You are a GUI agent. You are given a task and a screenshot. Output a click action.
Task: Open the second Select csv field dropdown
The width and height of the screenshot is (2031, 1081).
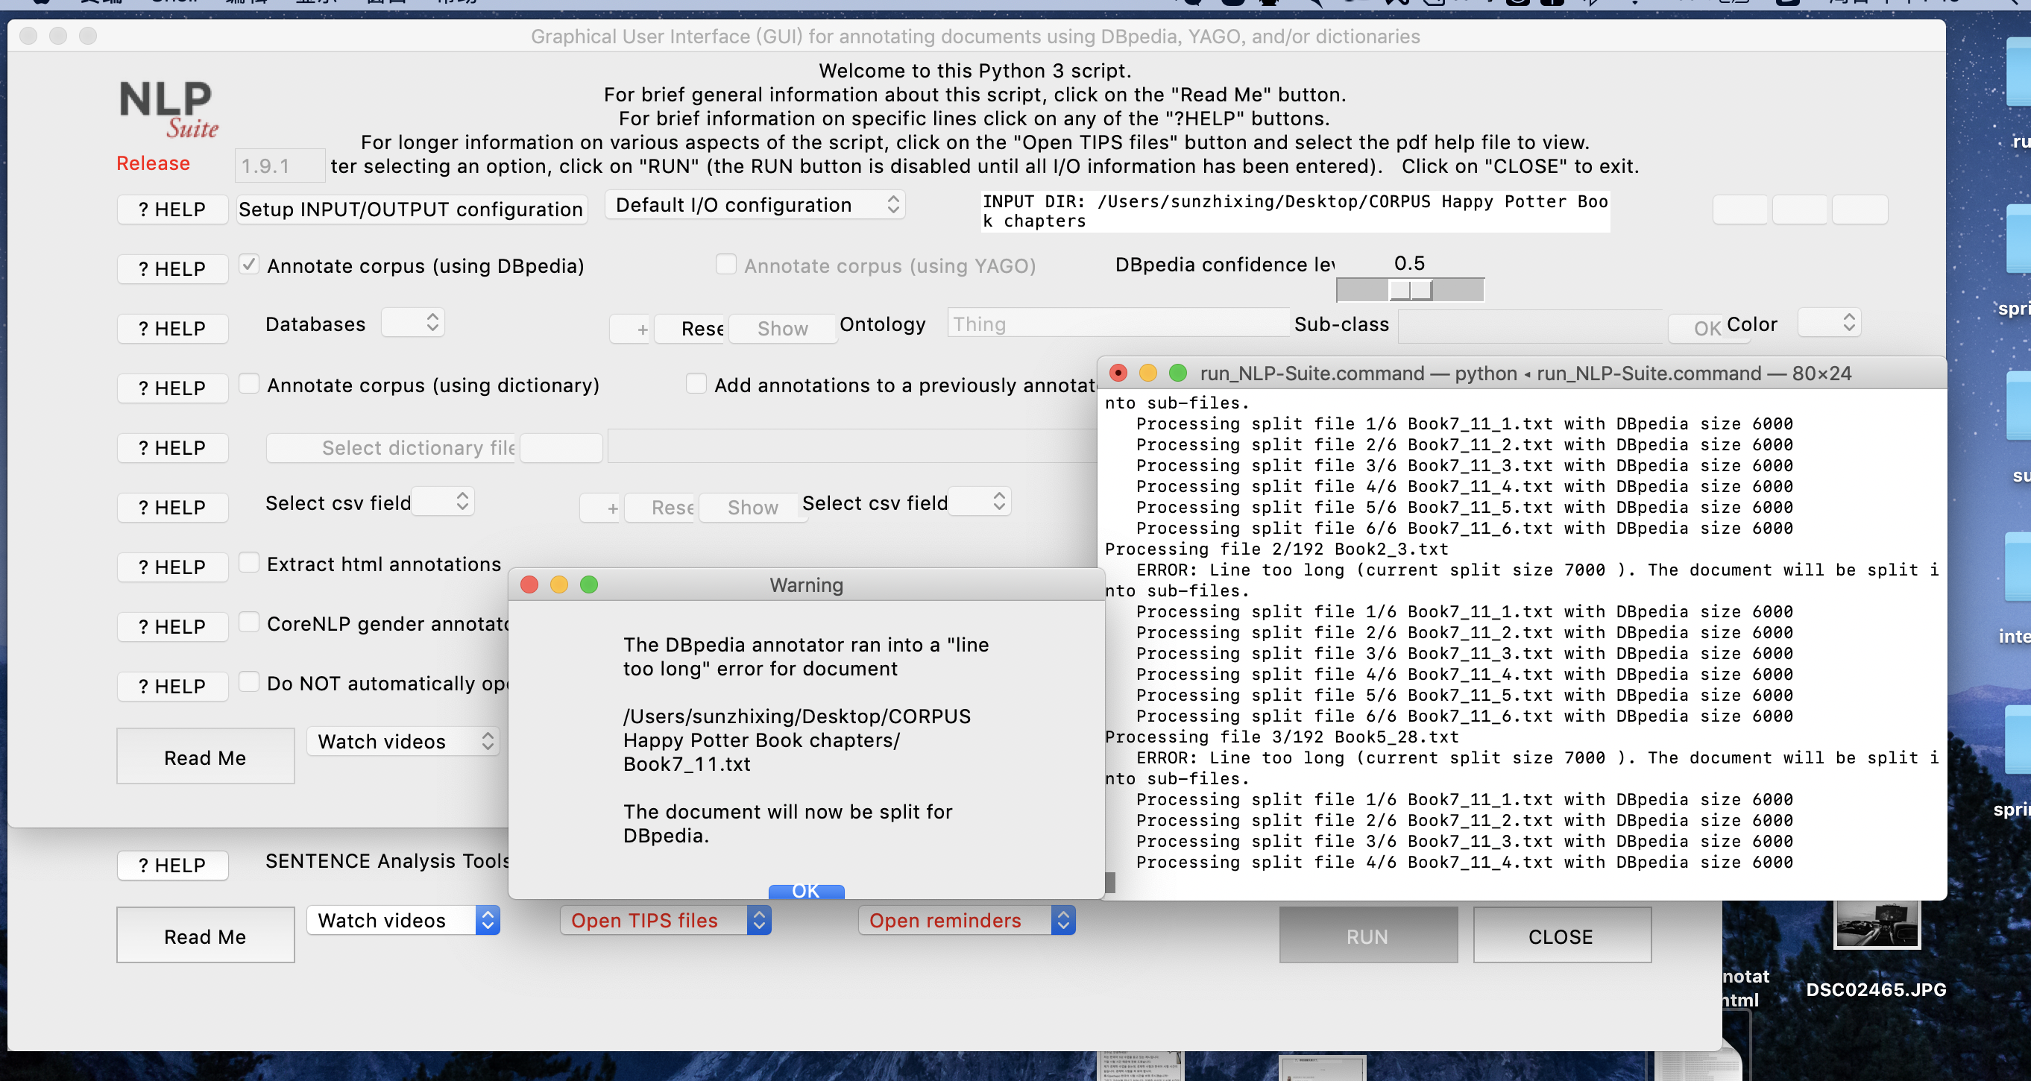[x=980, y=502]
